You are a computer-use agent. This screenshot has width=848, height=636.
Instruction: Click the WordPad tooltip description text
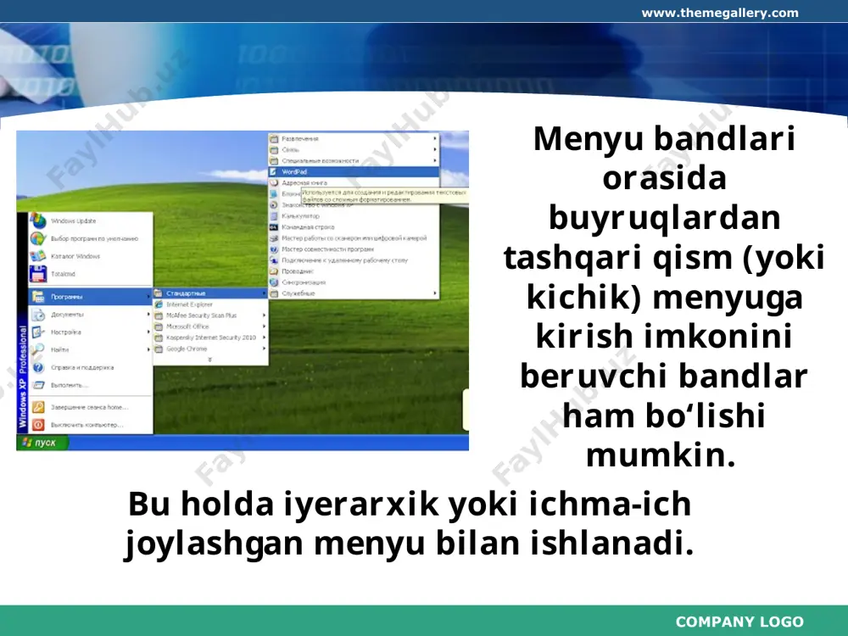coord(384,196)
